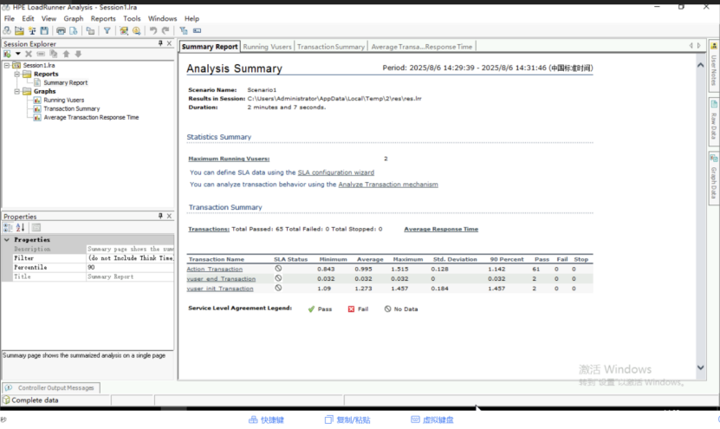720x429 pixels.
Task: Select Average Transaction Response Time in the tree
Action: 91,118
